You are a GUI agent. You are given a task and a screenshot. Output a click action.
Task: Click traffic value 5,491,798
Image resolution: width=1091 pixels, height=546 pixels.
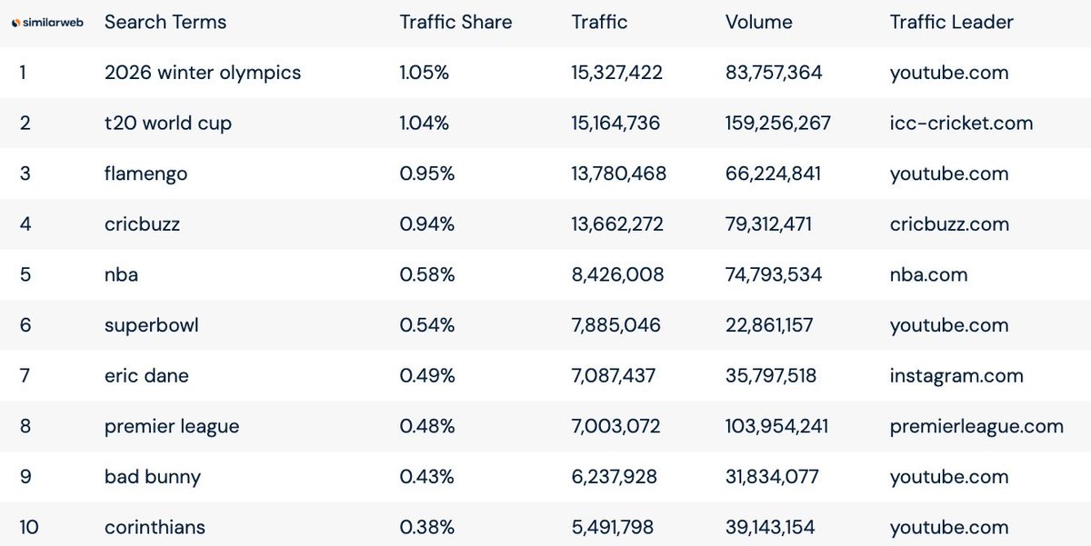(x=613, y=527)
